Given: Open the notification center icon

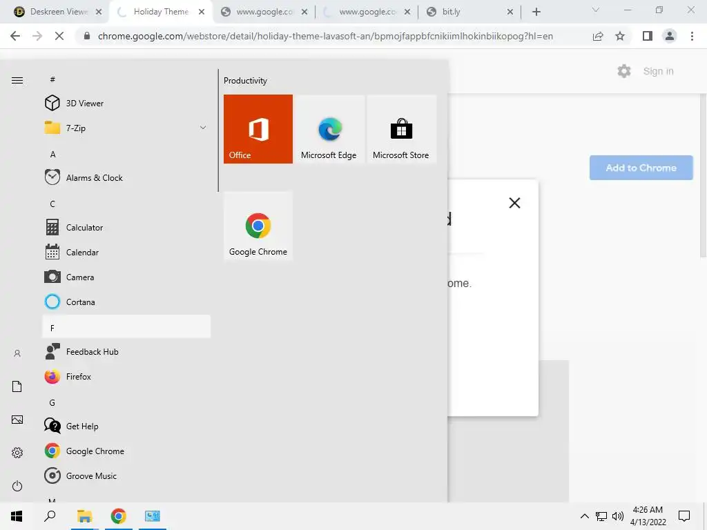Looking at the screenshot, I should click(x=684, y=516).
